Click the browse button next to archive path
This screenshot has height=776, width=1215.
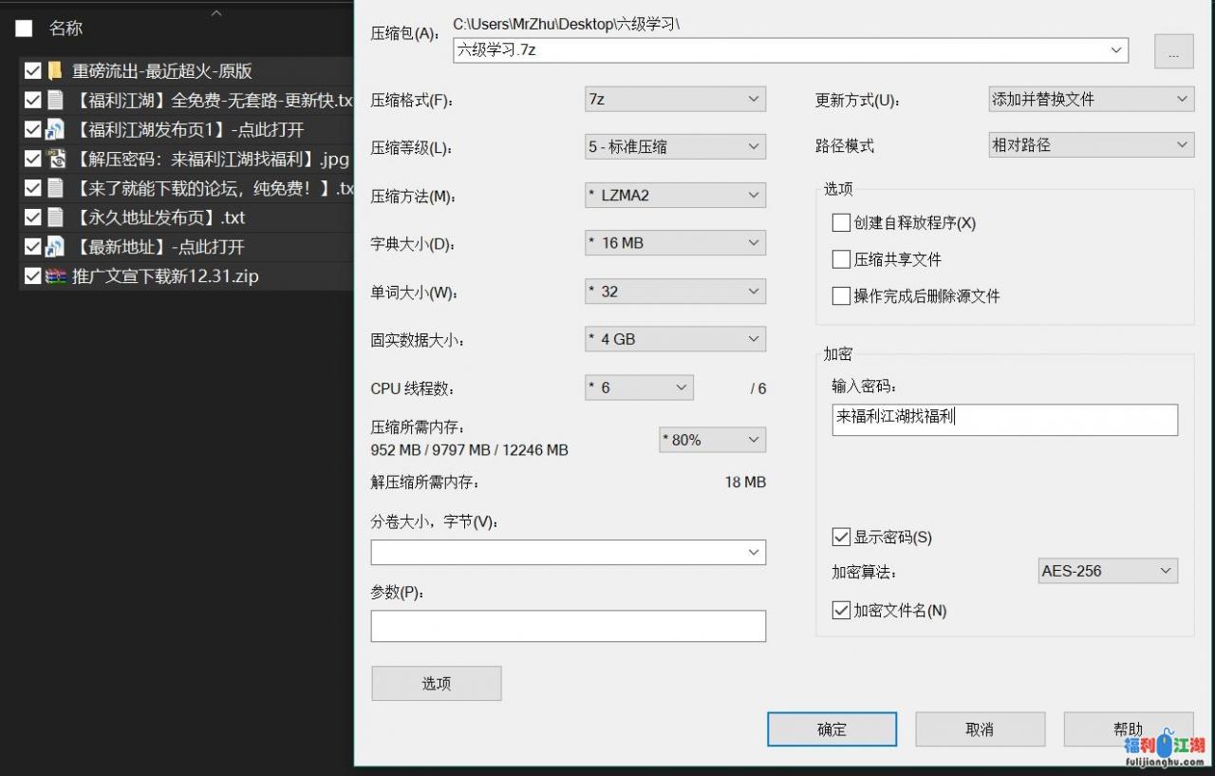(x=1173, y=51)
